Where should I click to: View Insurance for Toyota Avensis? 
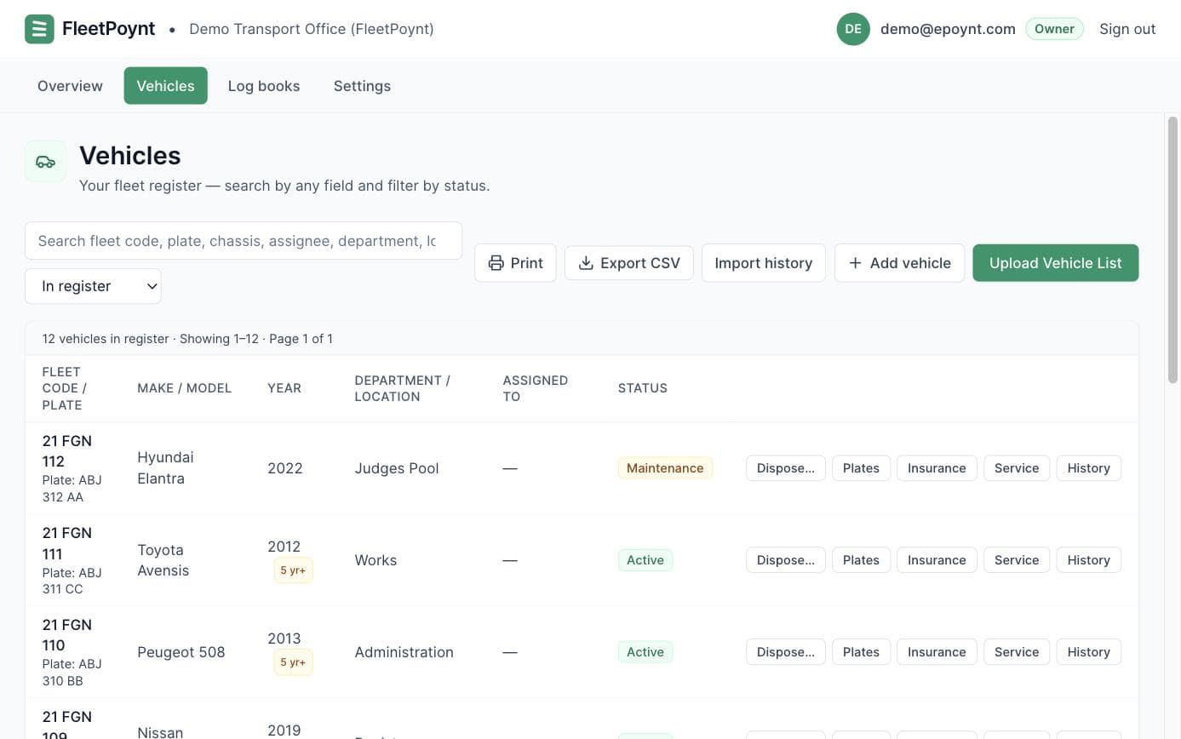[937, 560]
